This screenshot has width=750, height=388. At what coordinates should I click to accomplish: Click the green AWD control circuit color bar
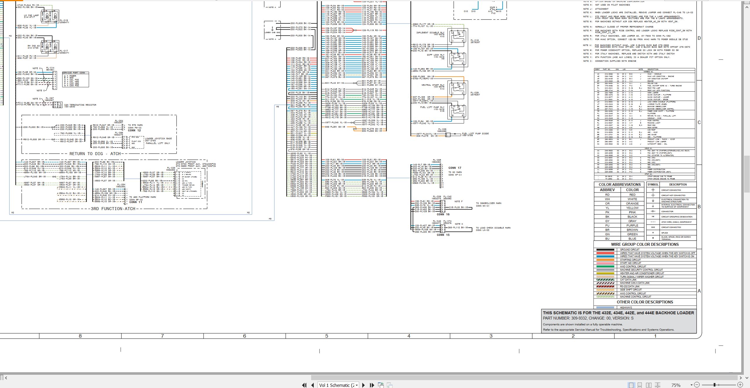pyautogui.click(x=605, y=267)
